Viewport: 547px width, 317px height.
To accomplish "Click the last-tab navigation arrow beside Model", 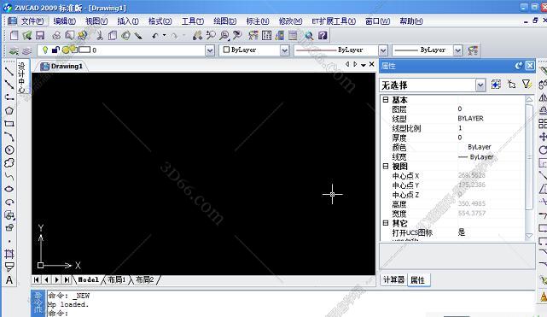I will 67,279.
